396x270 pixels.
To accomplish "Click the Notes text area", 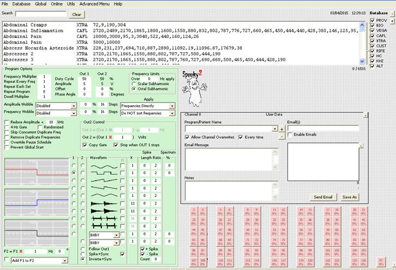I will point(231,191).
